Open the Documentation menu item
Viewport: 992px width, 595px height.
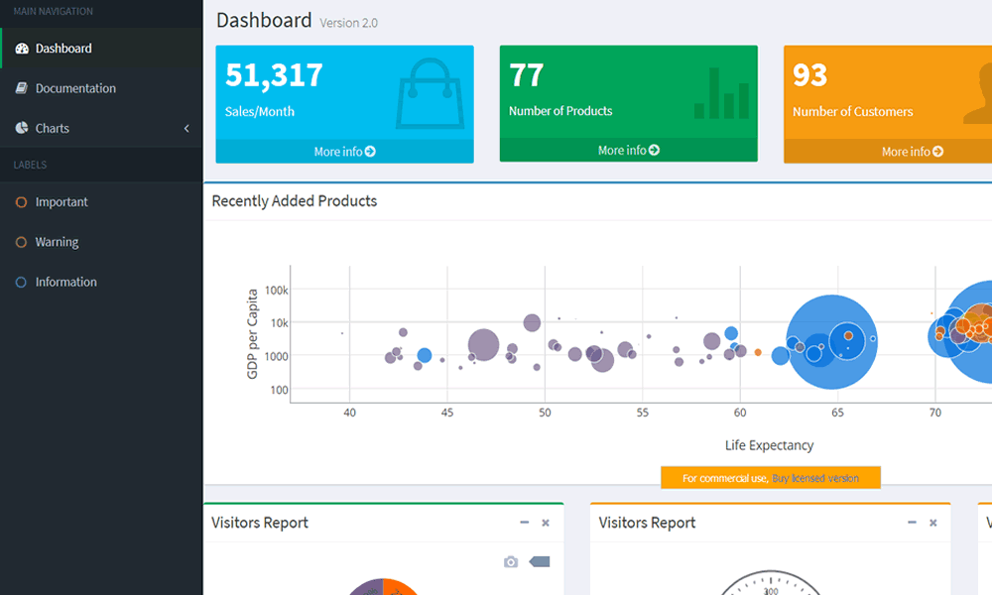point(75,88)
